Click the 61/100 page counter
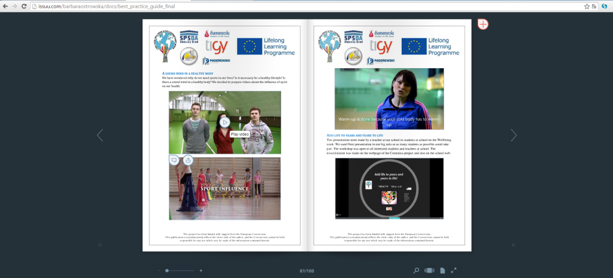 coord(307,271)
